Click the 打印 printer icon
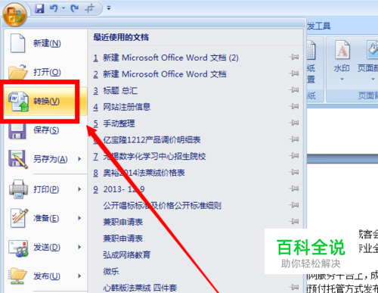This screenshot has width=378, height=293. [18, 189]
